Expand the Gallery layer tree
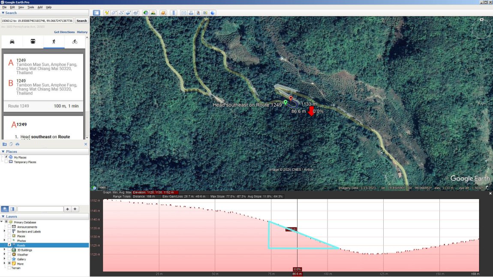 point(4,259)
